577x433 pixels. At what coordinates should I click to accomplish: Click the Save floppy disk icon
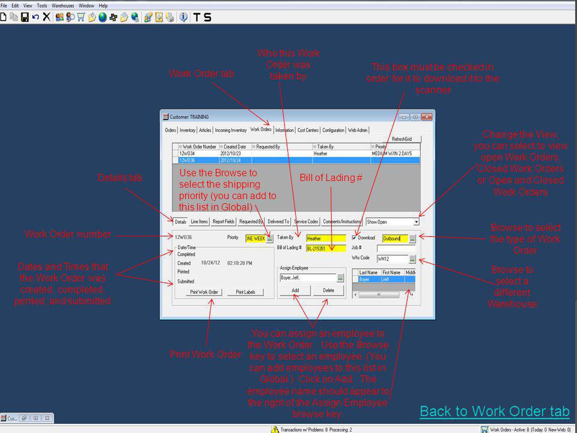(x=25, y=17)
